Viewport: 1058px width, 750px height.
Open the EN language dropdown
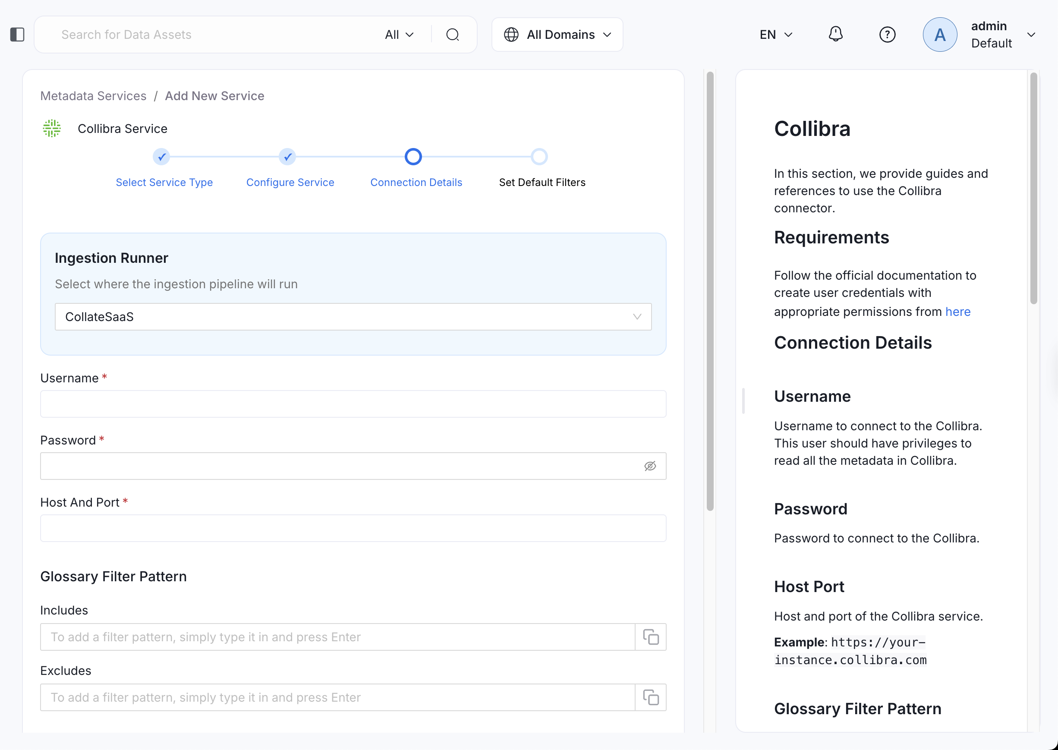tap(775, 34)
